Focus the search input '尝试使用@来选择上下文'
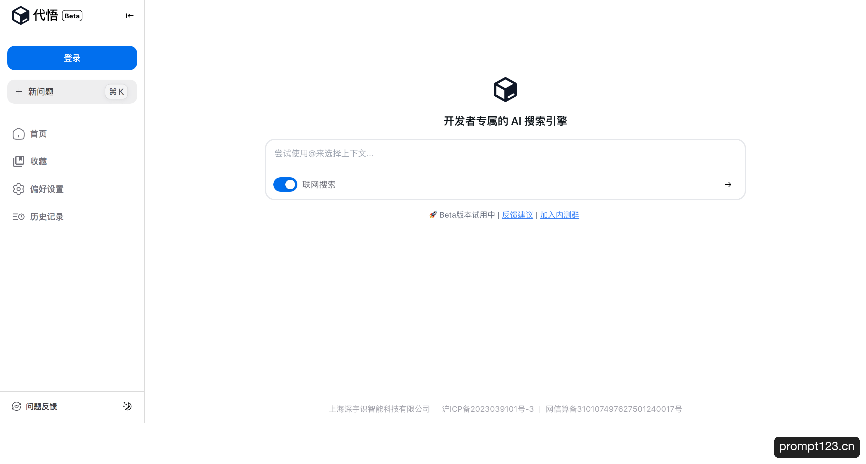The image size is (866, 464). (505, 154)
